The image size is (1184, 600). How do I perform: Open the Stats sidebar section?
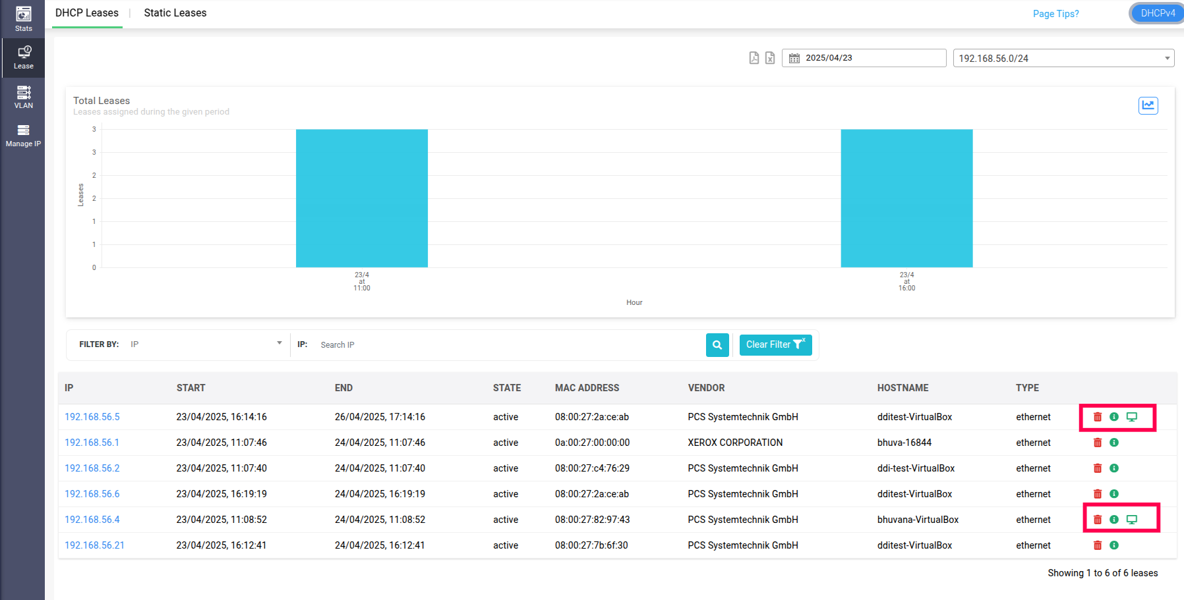coord(23,19)
